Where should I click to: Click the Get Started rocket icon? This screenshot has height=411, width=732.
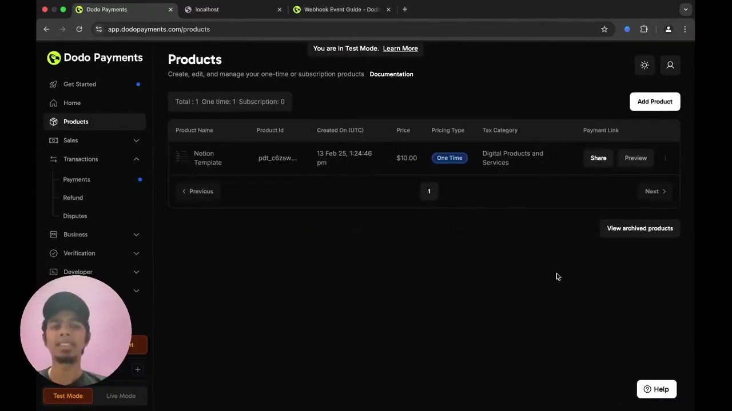click(53, 84)
